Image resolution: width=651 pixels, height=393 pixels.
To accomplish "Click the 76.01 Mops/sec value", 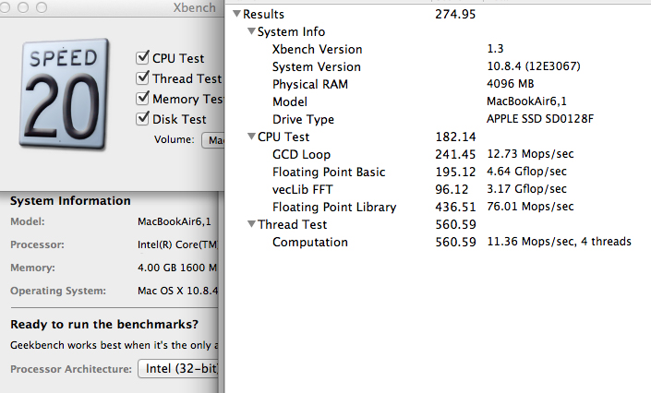I will 530,207.
